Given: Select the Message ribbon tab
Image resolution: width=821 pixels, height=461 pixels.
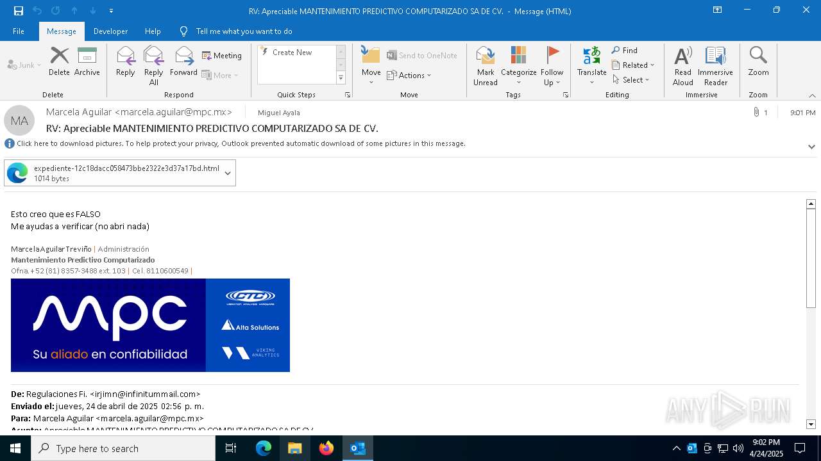Looking at the screenshot, I should click(62, 31).
